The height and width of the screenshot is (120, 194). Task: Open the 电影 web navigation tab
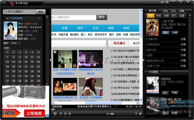pos(111,28)
